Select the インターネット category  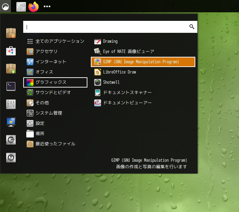point(55,62)
